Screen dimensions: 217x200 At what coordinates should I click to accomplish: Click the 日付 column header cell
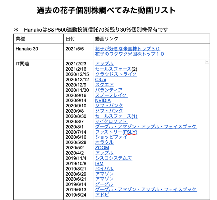78,39
